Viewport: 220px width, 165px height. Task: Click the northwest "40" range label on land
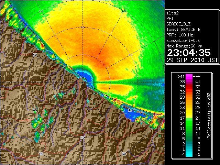point(35,55)
